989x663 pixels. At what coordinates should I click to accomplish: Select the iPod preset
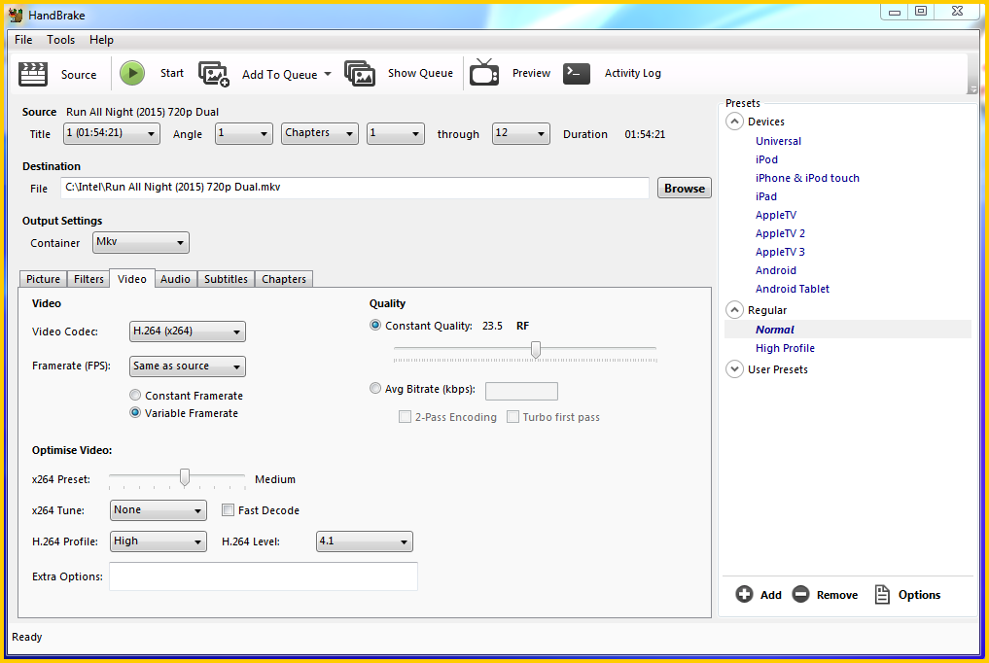(766, 159)
